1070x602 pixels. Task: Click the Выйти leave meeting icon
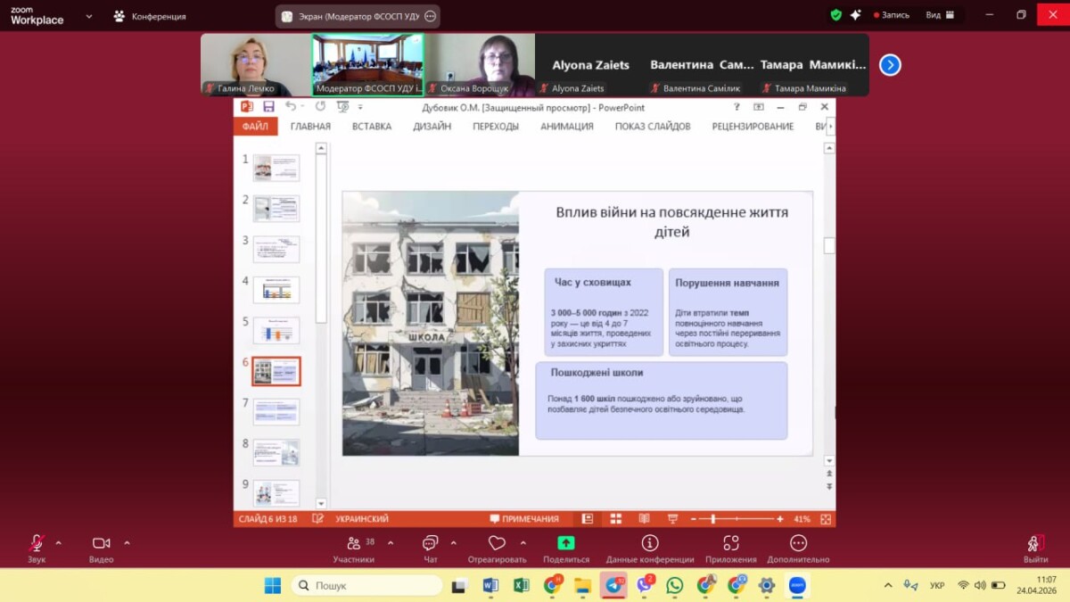[x=1035, y=543]
